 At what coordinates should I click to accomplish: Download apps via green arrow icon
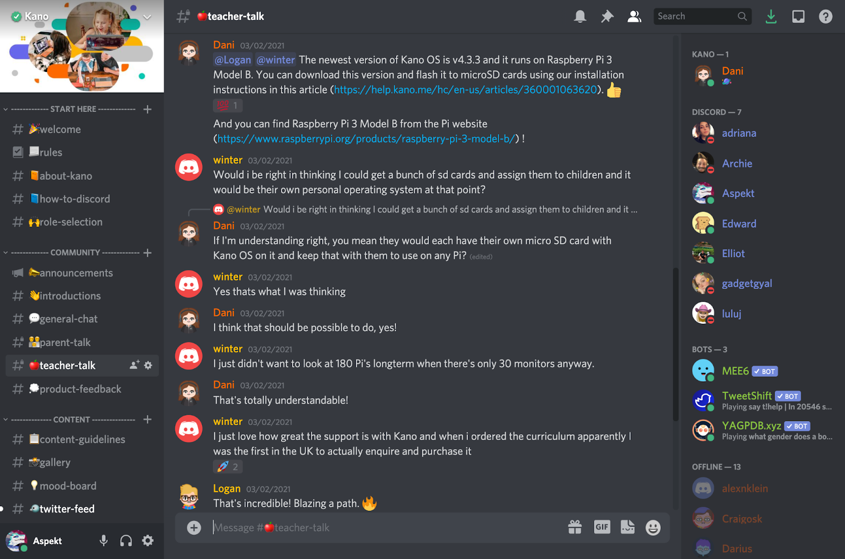pos(771,16)
